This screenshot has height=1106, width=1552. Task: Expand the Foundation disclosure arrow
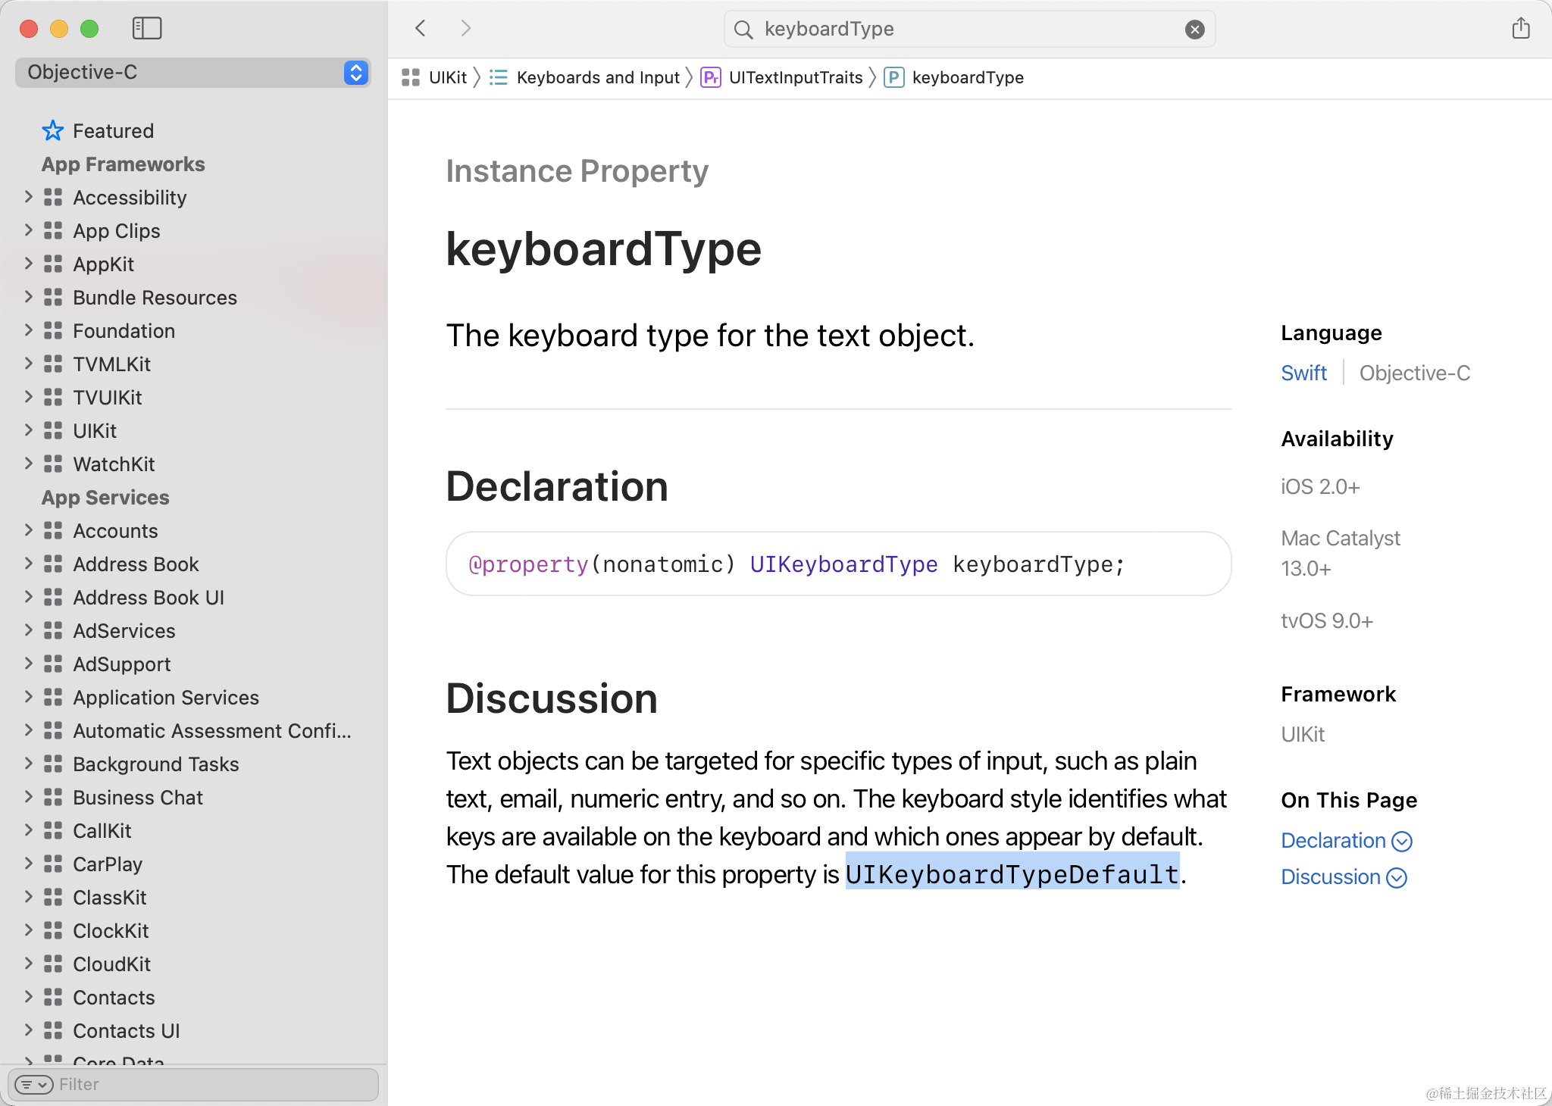(x=29, y=330)
